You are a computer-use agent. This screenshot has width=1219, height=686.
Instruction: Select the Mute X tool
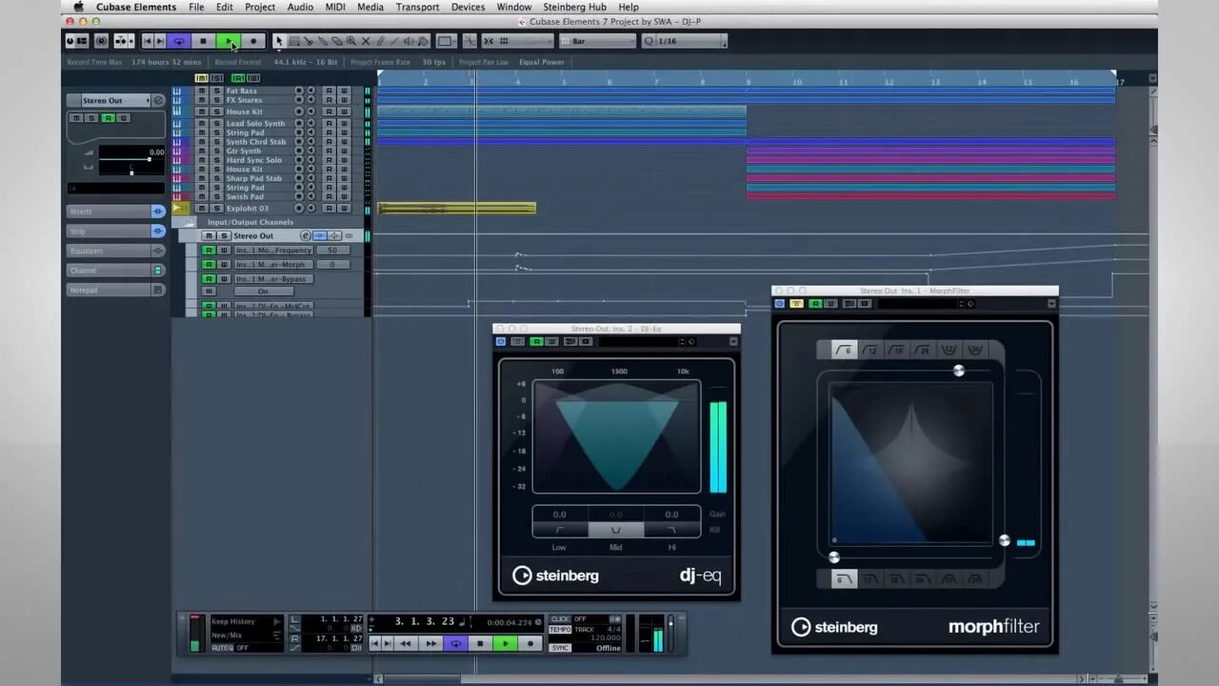point(366,41)
